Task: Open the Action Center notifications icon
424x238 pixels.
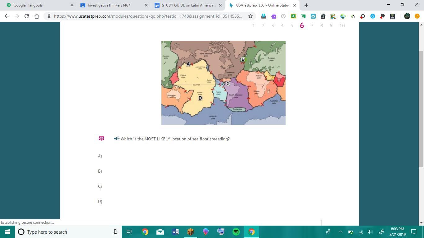Action: 414,232
